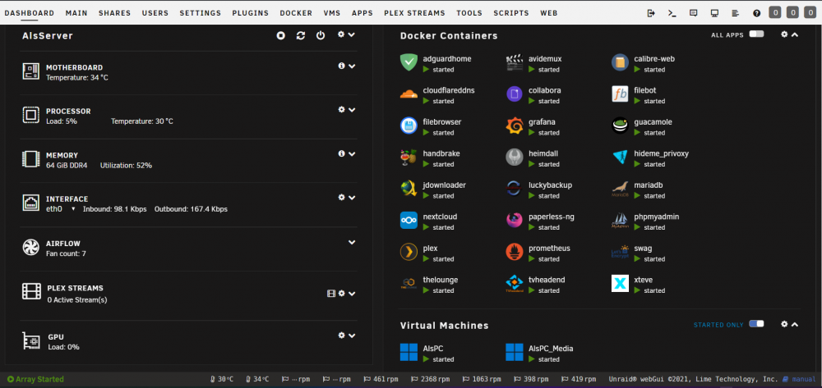The height and width of the screenshot is (388, 822).
Task: Open the manual link in footer
Action: click(x=804, y=379)
